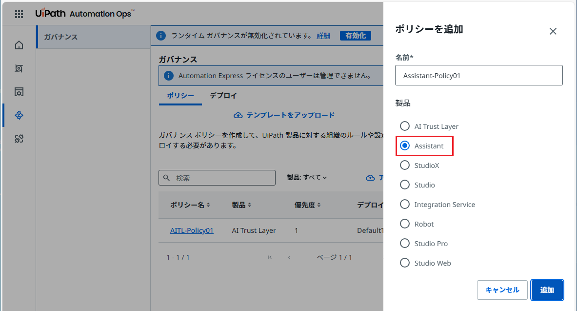The image size is (577, 311).
Task: Click the デプロイ column header
Action: (370, 205)
